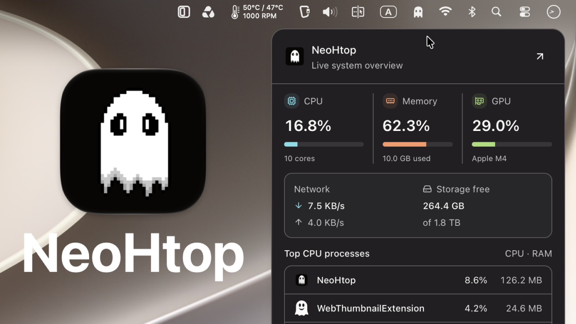Click 'CPU · RAM' column header
The image size is (576, 324).
(528, 253)
